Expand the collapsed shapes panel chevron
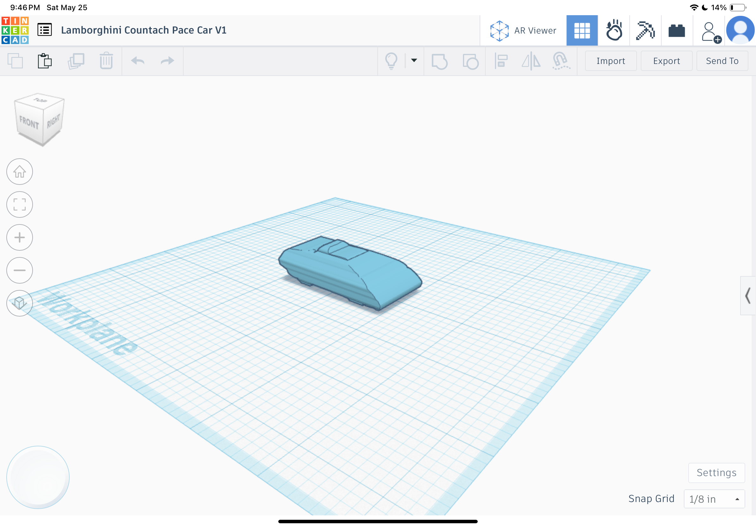This screenshot has width=756, height=528. click(x=748, y=296)
